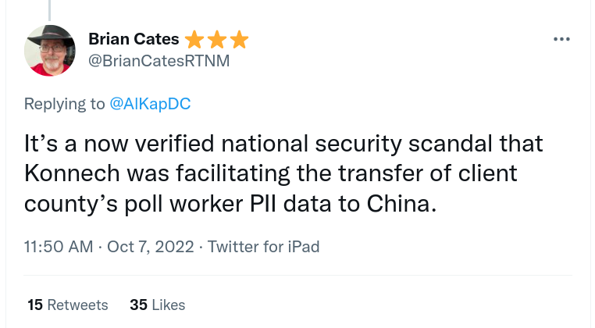Open the 'Twitter for iPad' source link
This screenshot has height=328, width=595.
click(265, 246)
